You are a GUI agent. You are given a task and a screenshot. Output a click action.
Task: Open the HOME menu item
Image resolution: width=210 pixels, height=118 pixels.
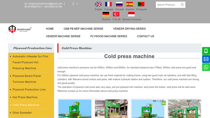[50, 29]
